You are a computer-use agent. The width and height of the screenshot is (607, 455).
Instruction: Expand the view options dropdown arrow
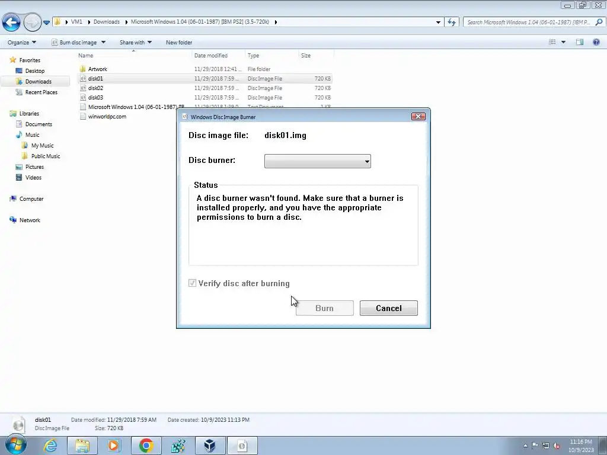click(563, 42)
